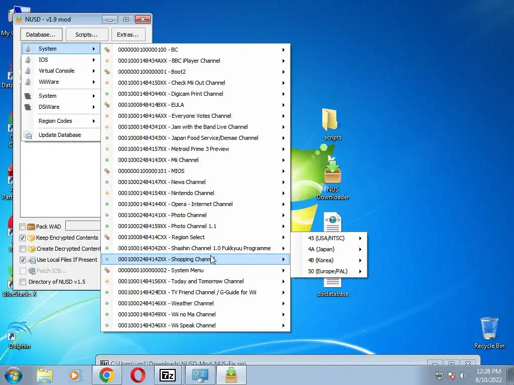Image resolution: width=514 pixels, height=385 pixels.
Task: Click the Pack WAD name input field
Action: point(83,226)
